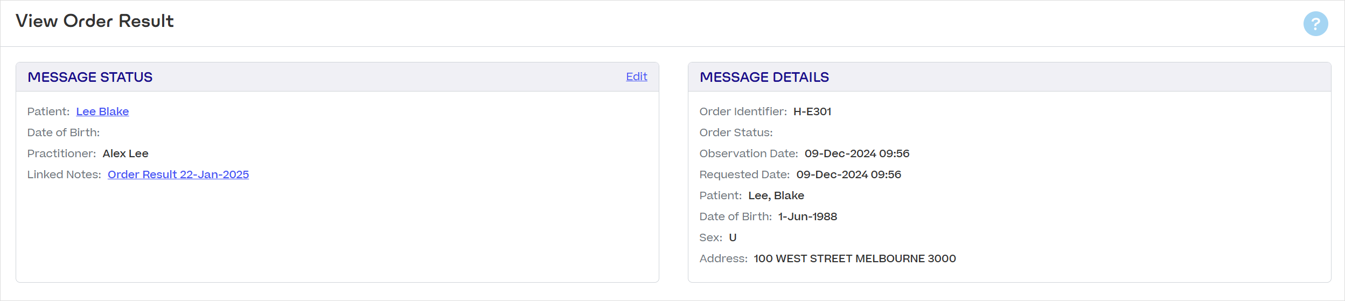Viewport: 1345px width, 301px height.
Task: Click the Order Identifier label
Action: pyautogui.click(x=743, y=111)
